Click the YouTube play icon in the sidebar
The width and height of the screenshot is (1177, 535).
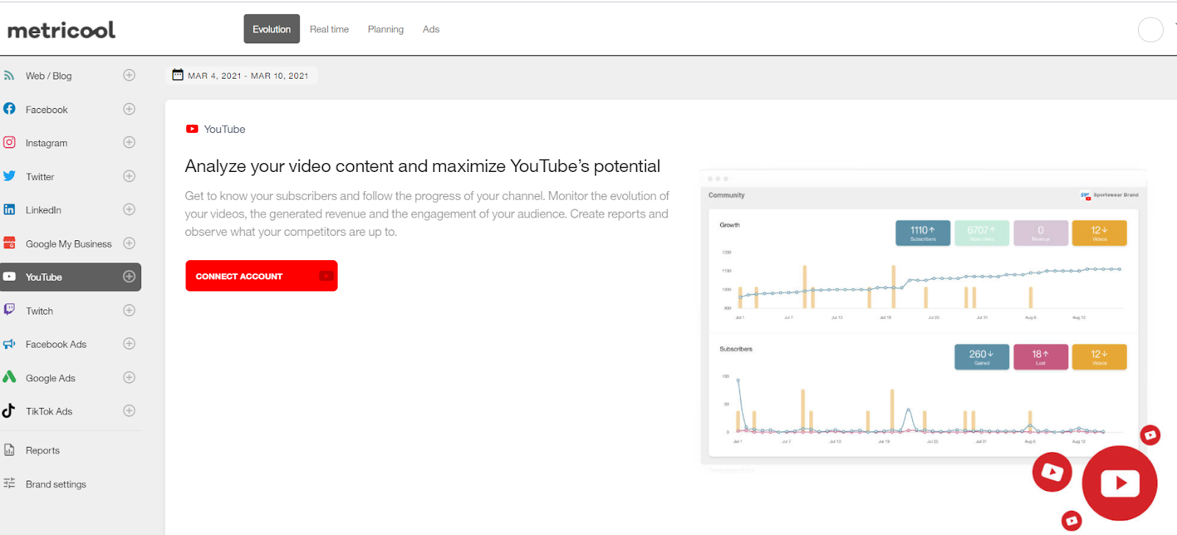point(9,277)
